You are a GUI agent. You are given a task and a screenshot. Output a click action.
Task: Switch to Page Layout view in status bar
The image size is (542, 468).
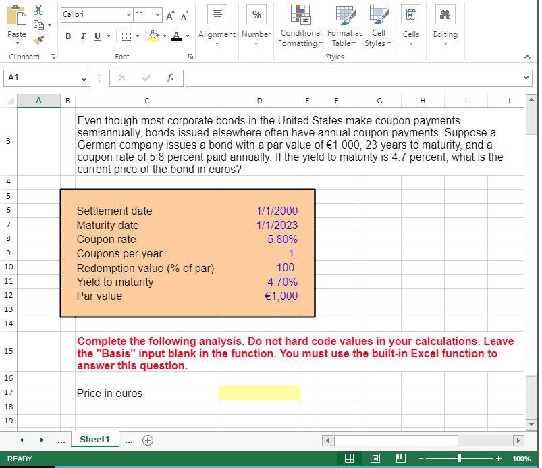[x=375, y=459]
